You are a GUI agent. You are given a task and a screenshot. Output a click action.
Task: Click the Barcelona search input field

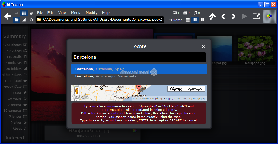click(139, 57)
